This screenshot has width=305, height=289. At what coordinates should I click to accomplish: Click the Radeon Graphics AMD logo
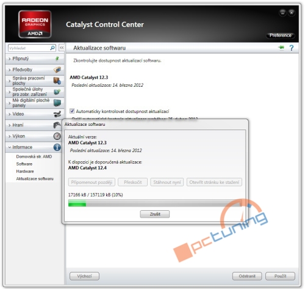coord(35,24)
